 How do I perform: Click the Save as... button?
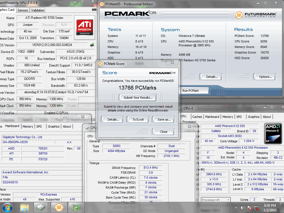coord(164,120)
